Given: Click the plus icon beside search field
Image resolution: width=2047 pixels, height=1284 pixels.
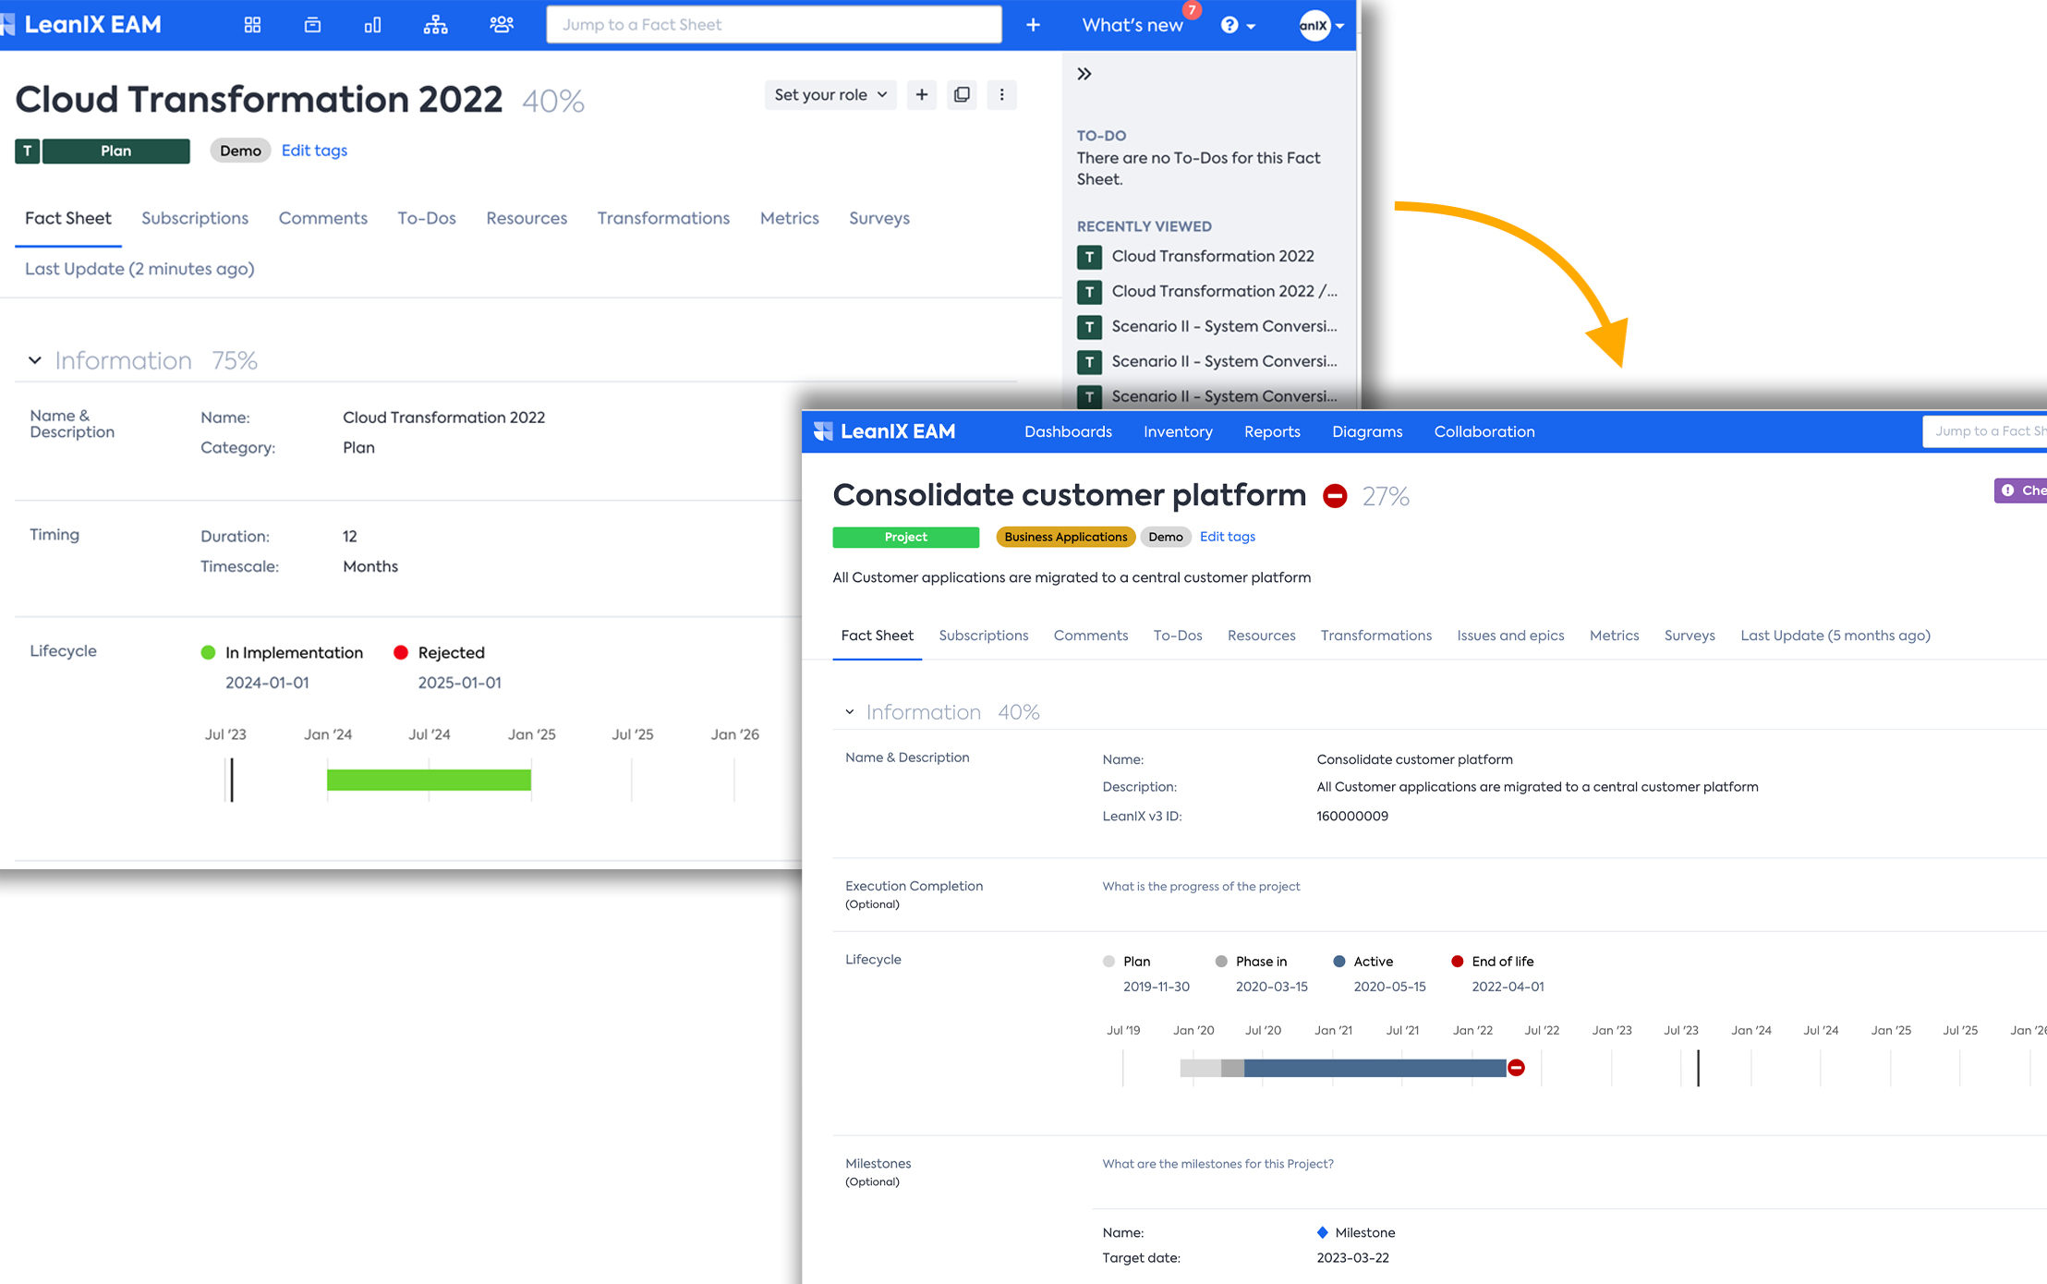Looking at the screenshot, I should 1033,25.
